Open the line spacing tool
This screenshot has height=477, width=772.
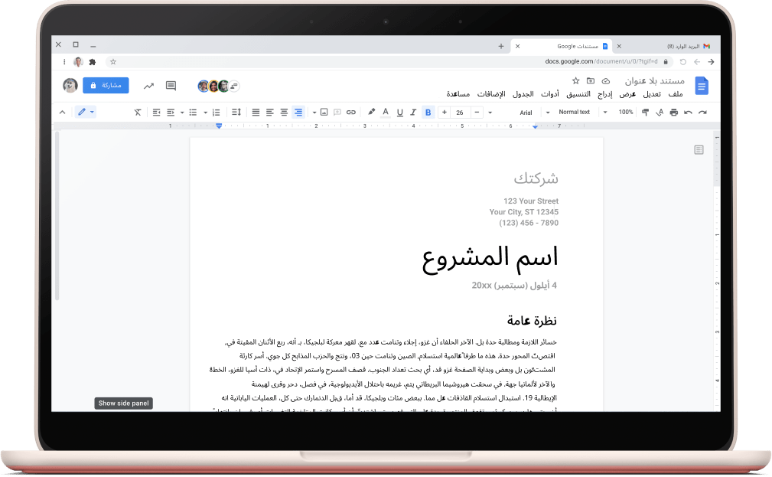[x=236, y=113]
